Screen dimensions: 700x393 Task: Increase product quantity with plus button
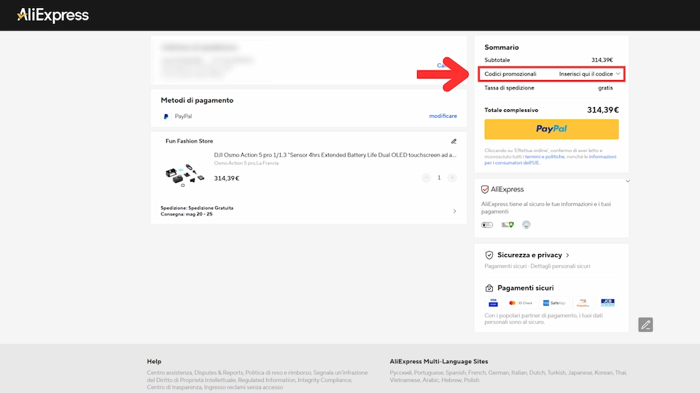click(x=452, y=178)
